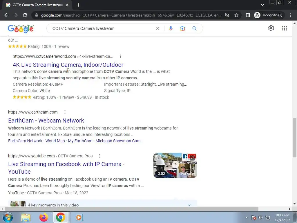Close the CCTV Camera livestream tab
This screenshot has height=223, width=297.
[67, 5]
